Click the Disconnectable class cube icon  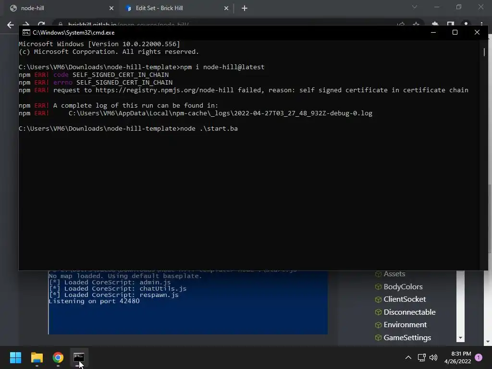click(378, 312)
